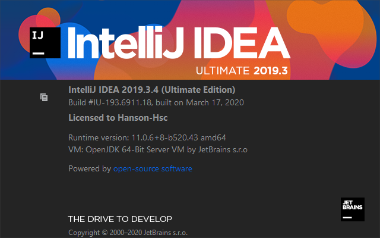The image size is (380, 238).
Task: Click the IntelliJ IDEA 2019.3.4 (Ultimate Edition) heading
Action: 152,90
